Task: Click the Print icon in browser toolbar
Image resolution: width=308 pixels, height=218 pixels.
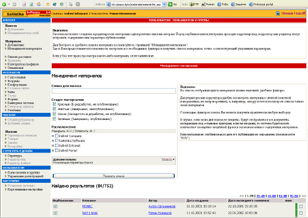Action: tap(71, 4)
